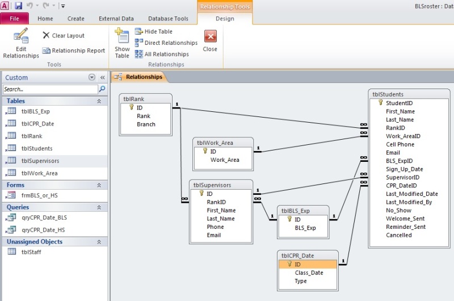Close the Relationships window via red Close icon
The height and width of the screenshot is (301, 454).
(210, 41)
